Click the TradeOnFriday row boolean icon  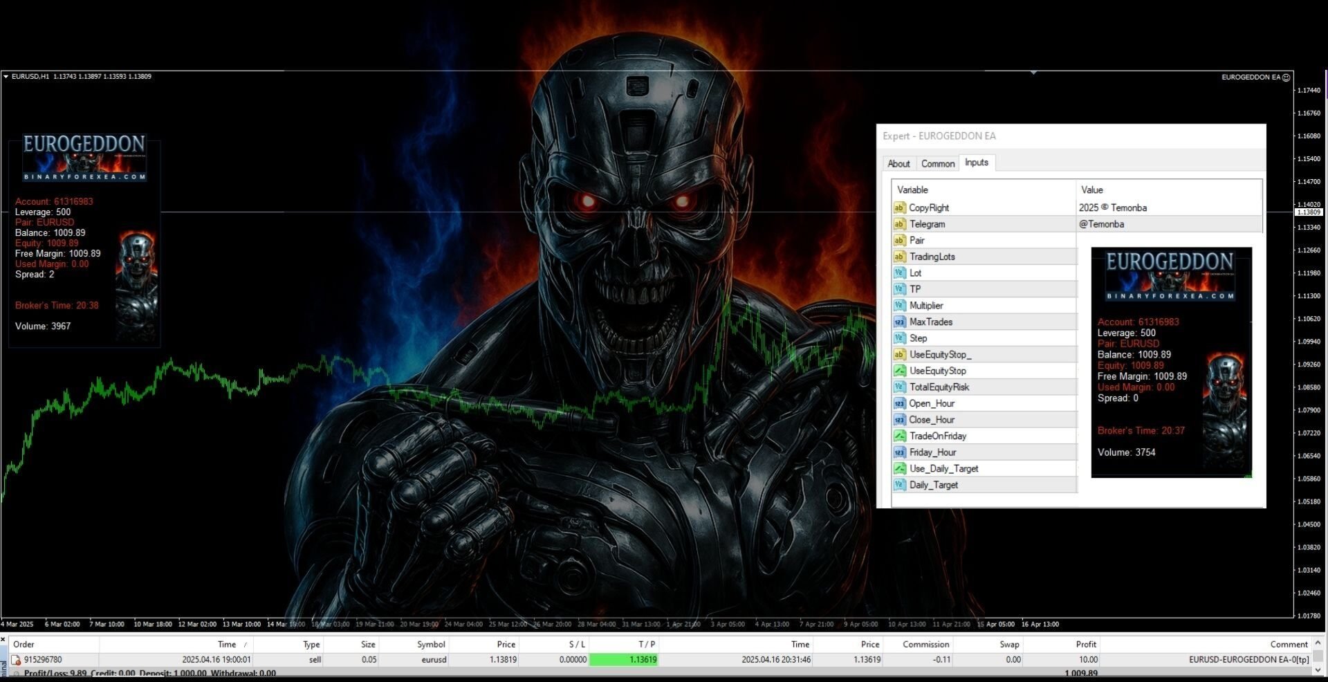pyautogui.click(x=899, y=436)
